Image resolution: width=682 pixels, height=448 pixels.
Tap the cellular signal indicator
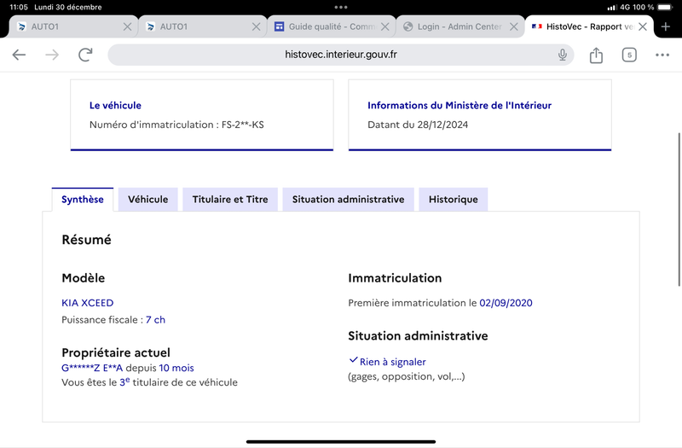coord(612,8)
